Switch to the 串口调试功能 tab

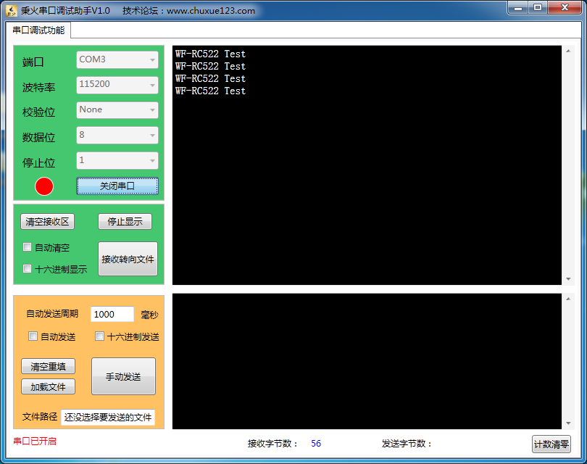point(38,30)
